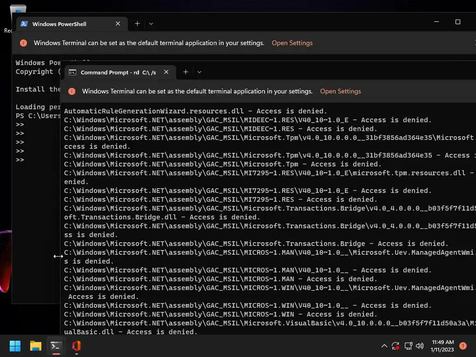Image resolution: width=476 pixels, height=357 pixels.
Task: Open the notification badge in the taskbar
Action: point(463,346)
